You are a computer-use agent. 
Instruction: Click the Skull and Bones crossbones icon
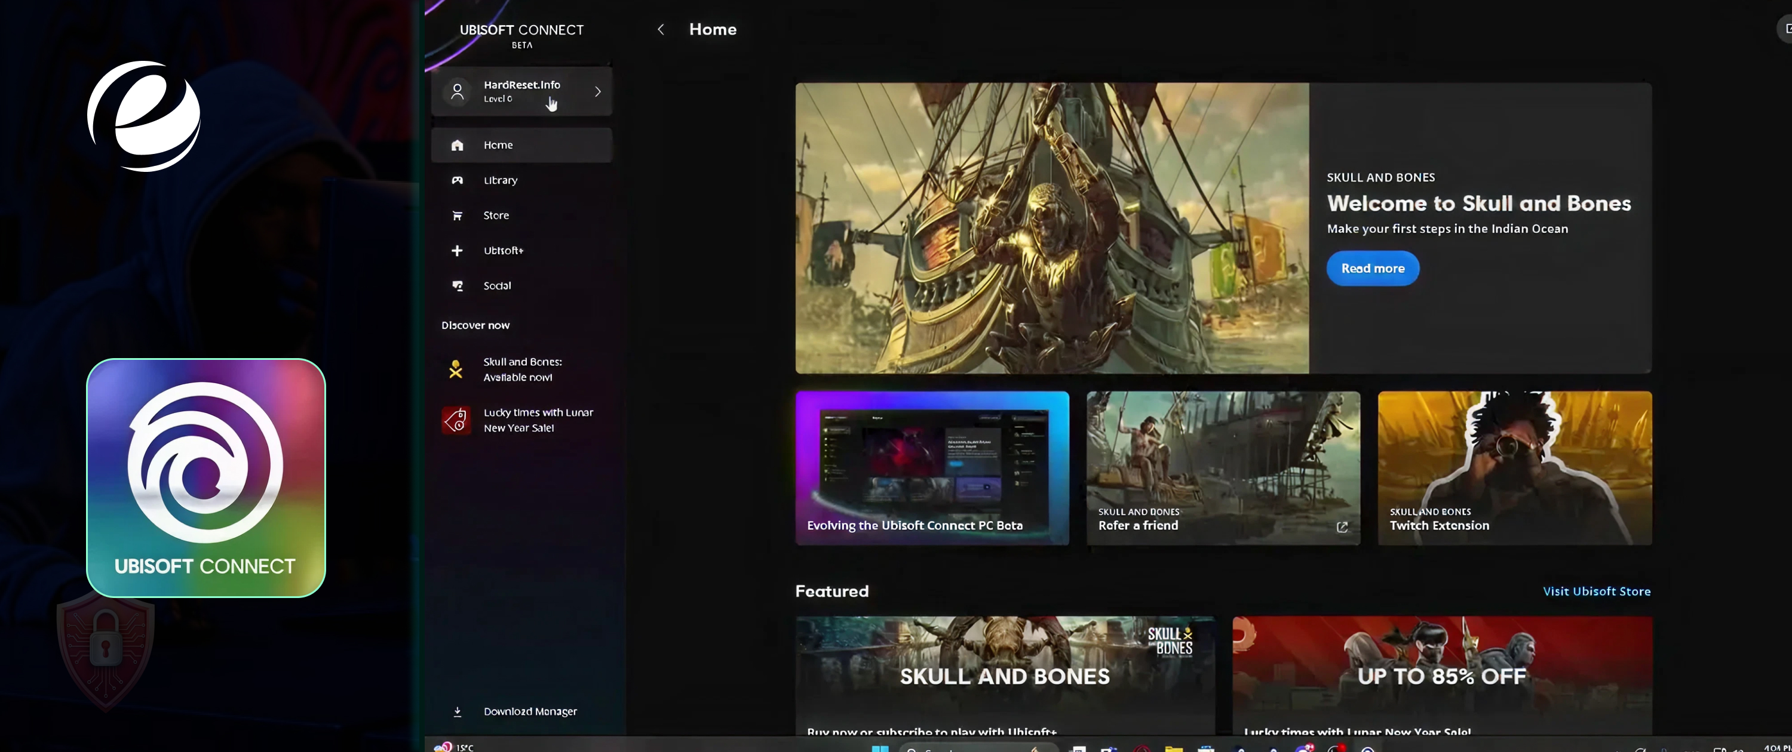coord(456,370)
